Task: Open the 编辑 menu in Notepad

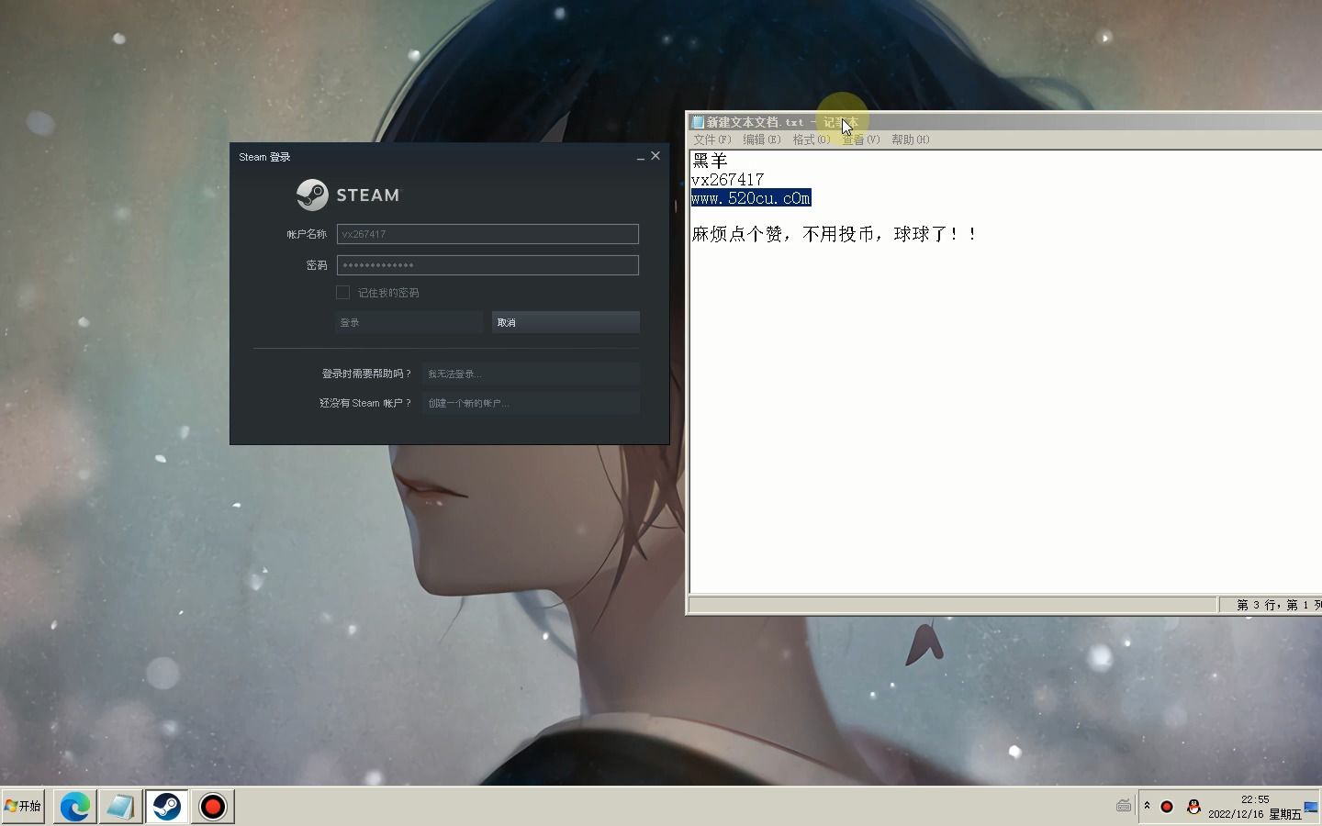Action: [x=762, y=140]
